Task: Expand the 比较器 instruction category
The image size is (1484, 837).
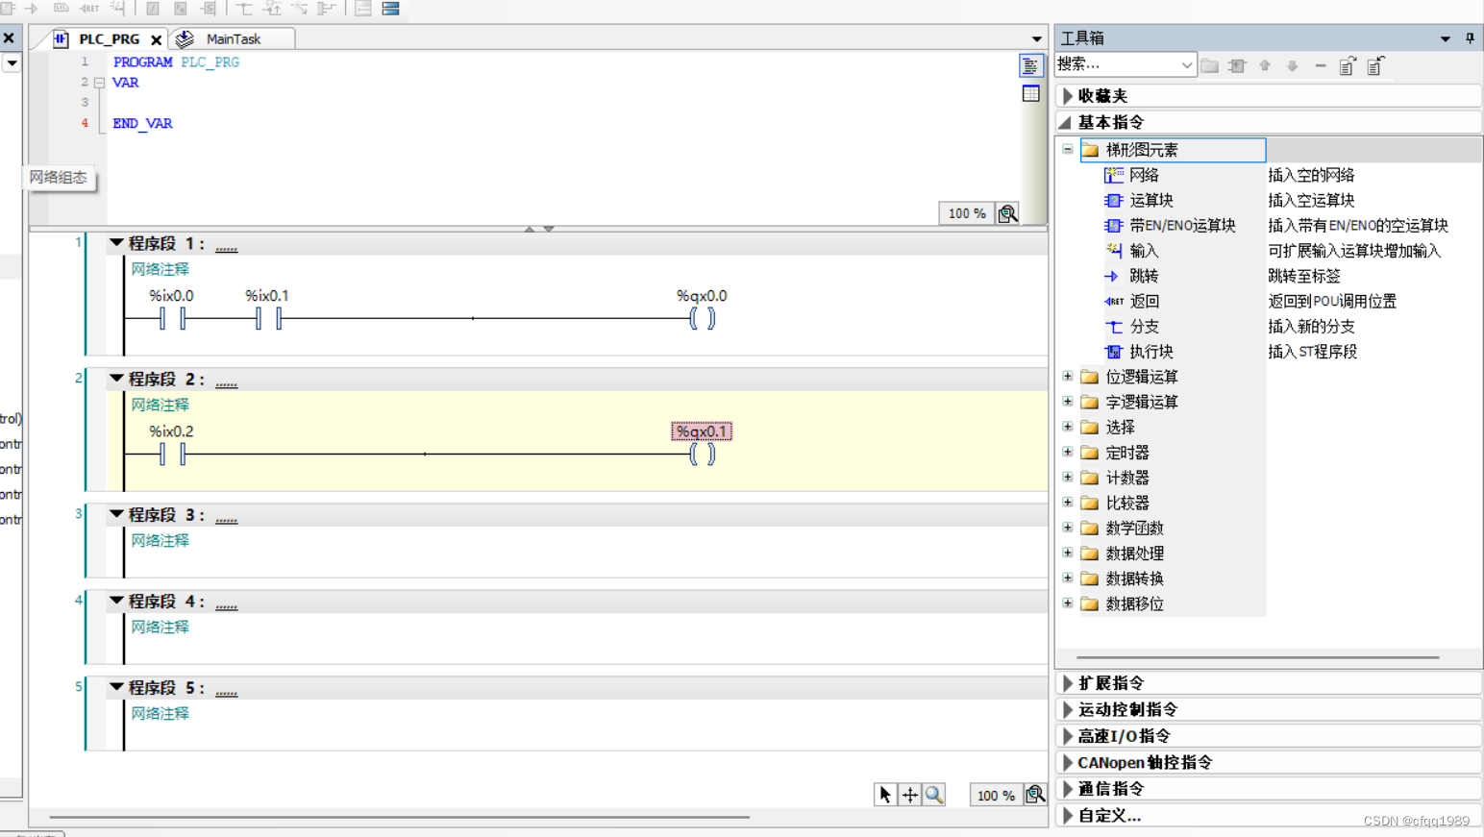Action: click(1067, 502)
